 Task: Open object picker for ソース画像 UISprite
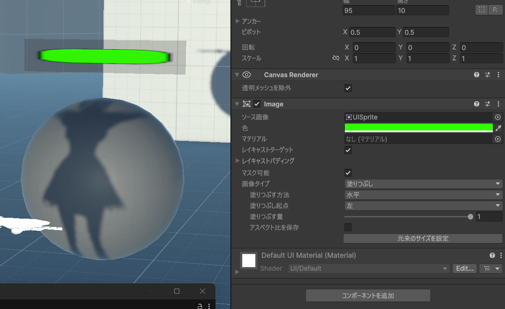(498, 117)
